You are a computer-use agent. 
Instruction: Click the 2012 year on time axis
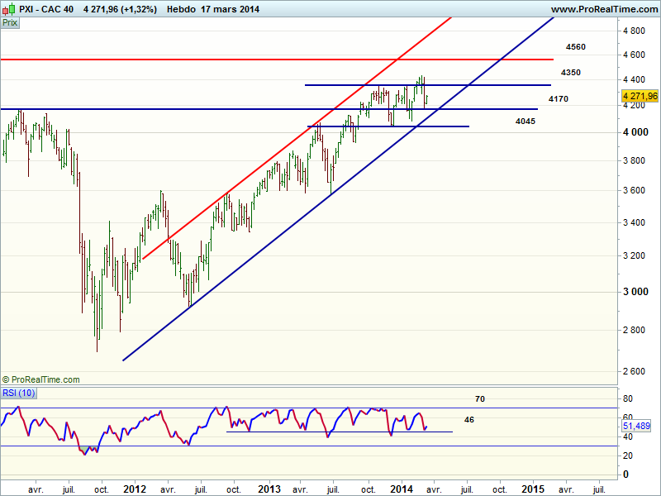[x=135, y=489]
